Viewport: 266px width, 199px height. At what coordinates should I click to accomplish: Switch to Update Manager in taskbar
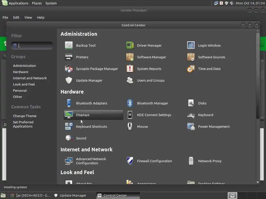click(70, 195)
